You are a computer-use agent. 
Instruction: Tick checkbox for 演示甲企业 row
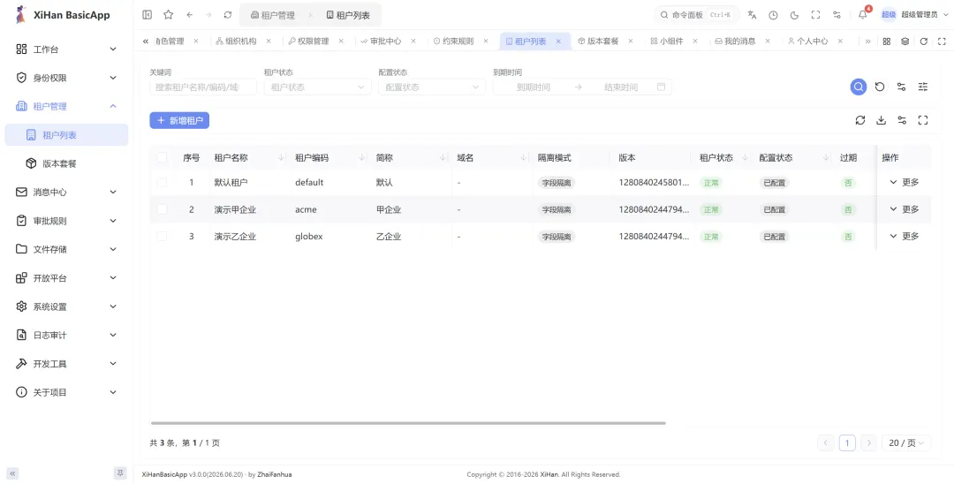click(x=162, y=209)
